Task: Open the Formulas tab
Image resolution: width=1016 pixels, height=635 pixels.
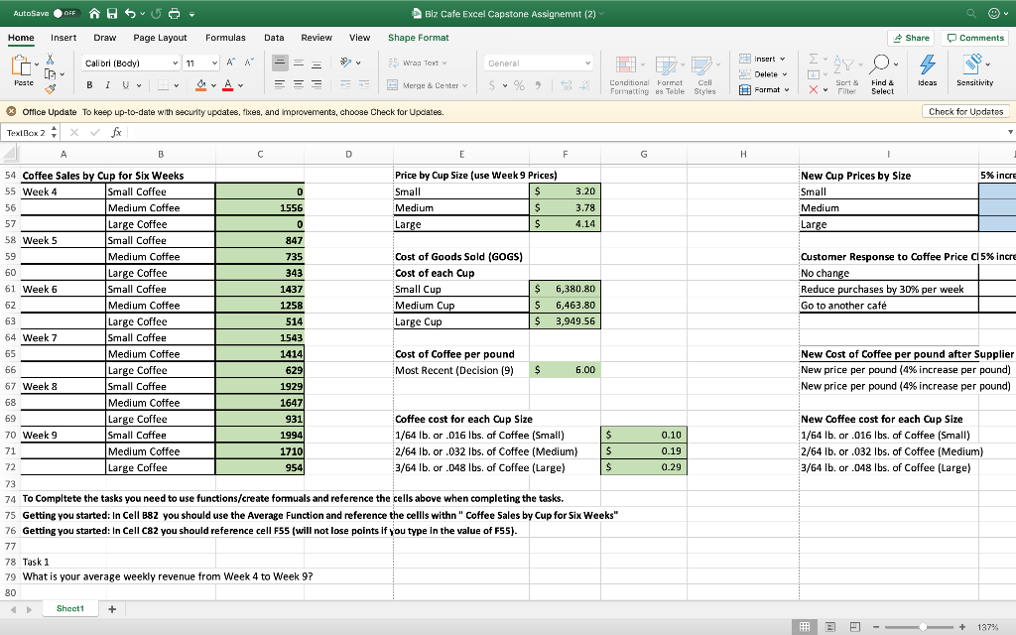Action: coord(225,38)
